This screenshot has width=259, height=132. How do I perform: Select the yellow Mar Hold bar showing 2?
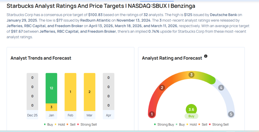tap(90, 92)
